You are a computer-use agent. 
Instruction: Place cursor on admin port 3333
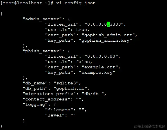pyautogui.click(x=115, y=24)
